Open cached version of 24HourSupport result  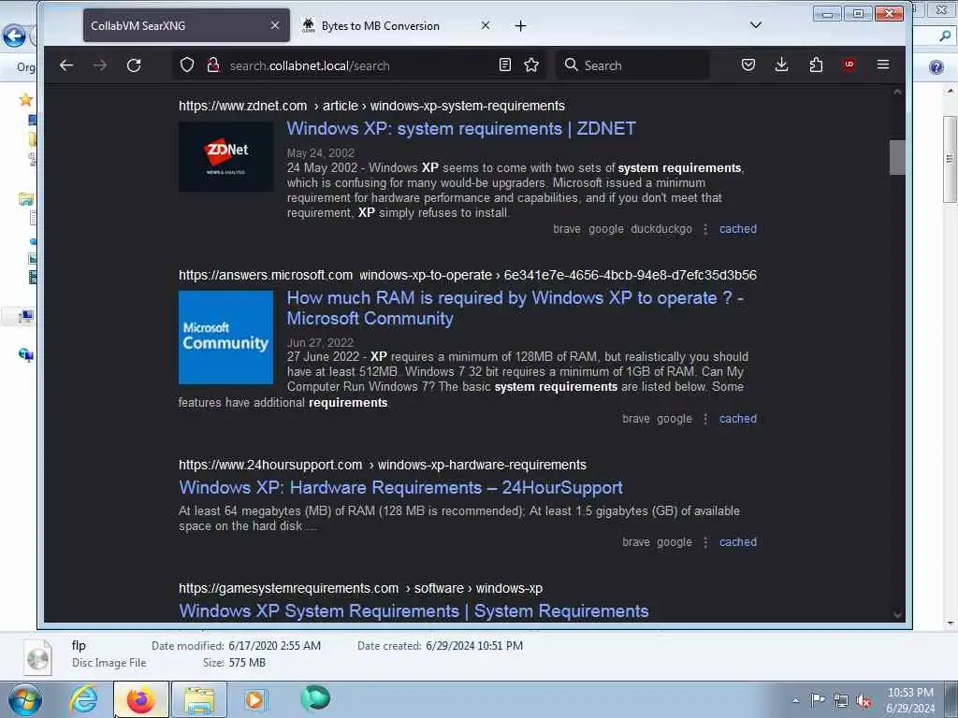click(738, 542)
